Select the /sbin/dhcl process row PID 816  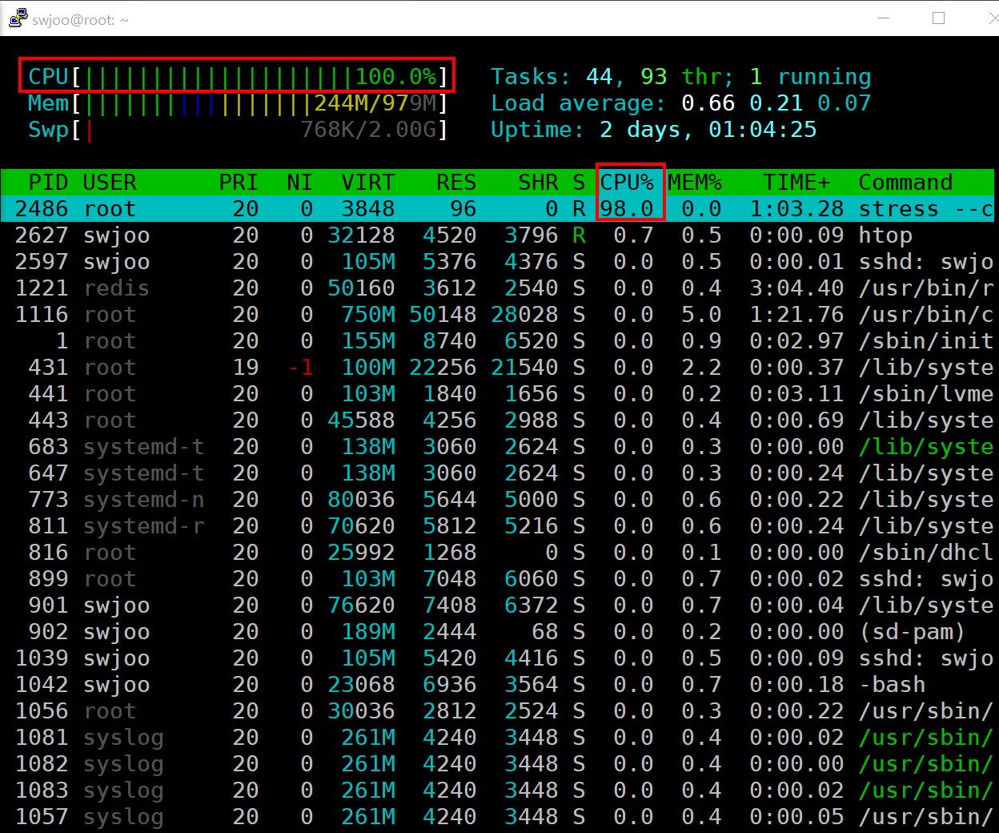pos(497,552)
